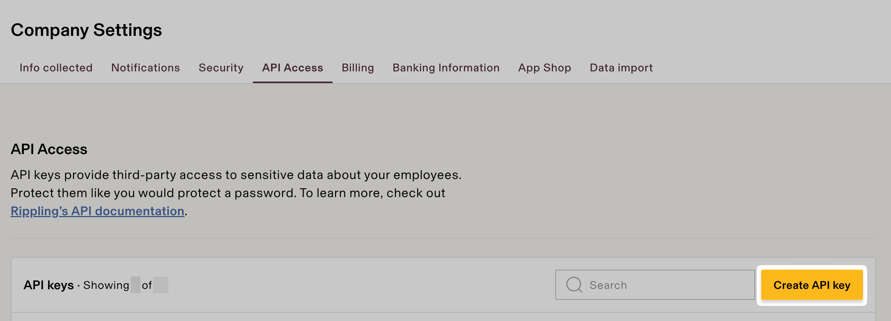The image size is (891, 321).
Task: Open the Billing tab
Action: click(358, 68)
